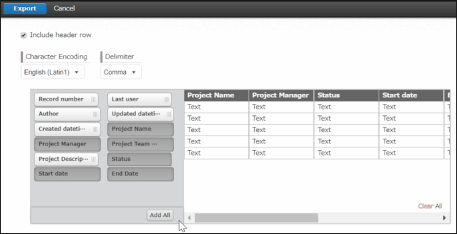Viewport: 457px width, 234px height.
Task: Click the horizontal scrollbar right arrow
Action: pyautogui.click(x=438, y=218)
